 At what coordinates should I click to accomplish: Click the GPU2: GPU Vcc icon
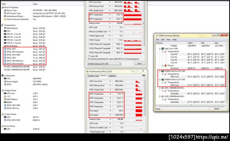(5, 108)
